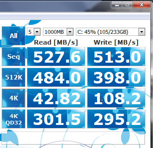This screenshot has width=153, height=148.
Task: Start the 4K QD32 test
Action: (13, 119)
